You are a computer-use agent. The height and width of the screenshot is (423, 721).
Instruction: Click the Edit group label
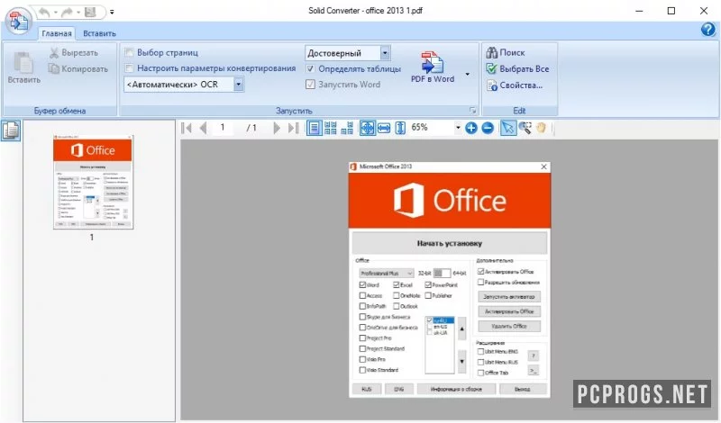[519, 111]
